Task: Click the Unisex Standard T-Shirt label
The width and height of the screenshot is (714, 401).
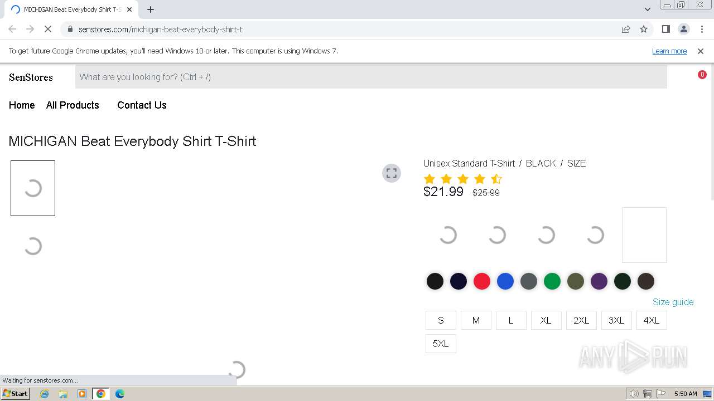Action: pyautogui.click(x=469, y=163)
